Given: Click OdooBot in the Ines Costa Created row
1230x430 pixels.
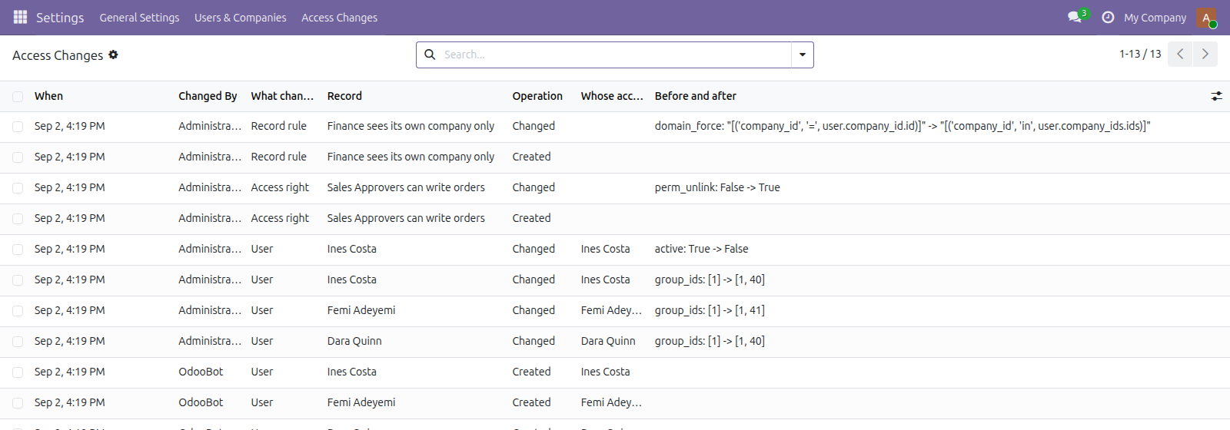Looking at the screenshot, I should click(x=201, y=372).
